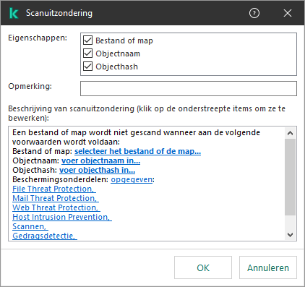
Task: Click 'voer objecthash in...' link
Action: pyautogui.click(x=97, y=170)
